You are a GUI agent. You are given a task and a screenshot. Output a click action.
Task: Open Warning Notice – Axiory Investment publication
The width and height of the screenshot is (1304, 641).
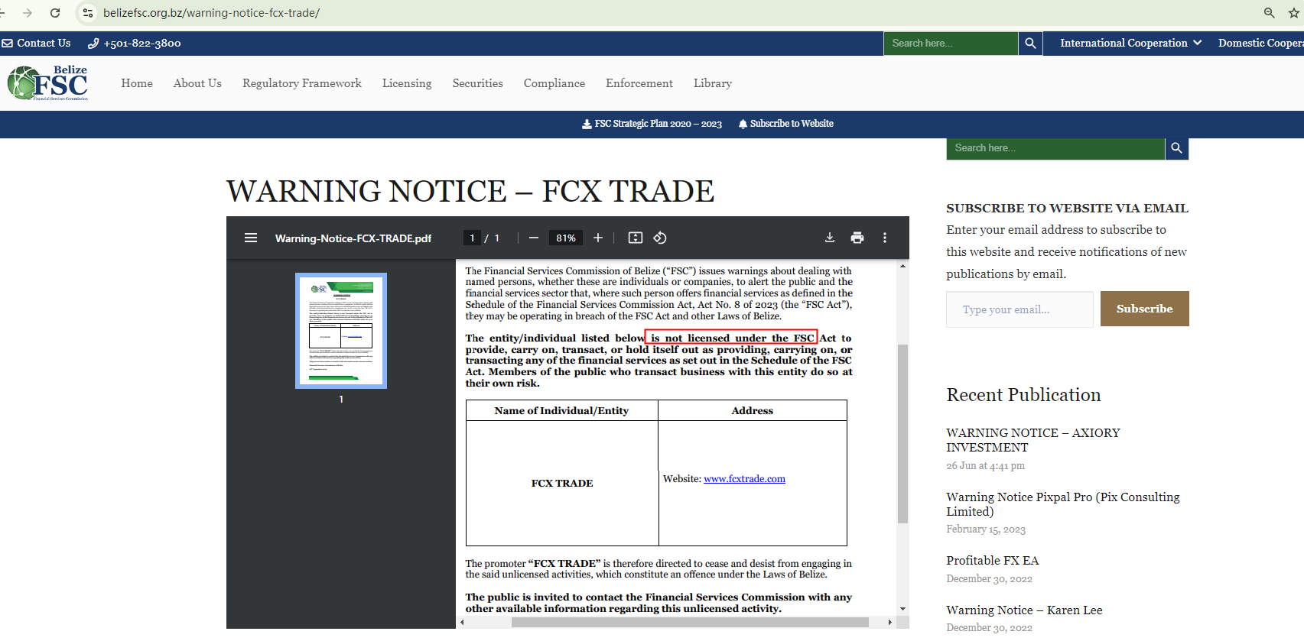click(1032, 440)
